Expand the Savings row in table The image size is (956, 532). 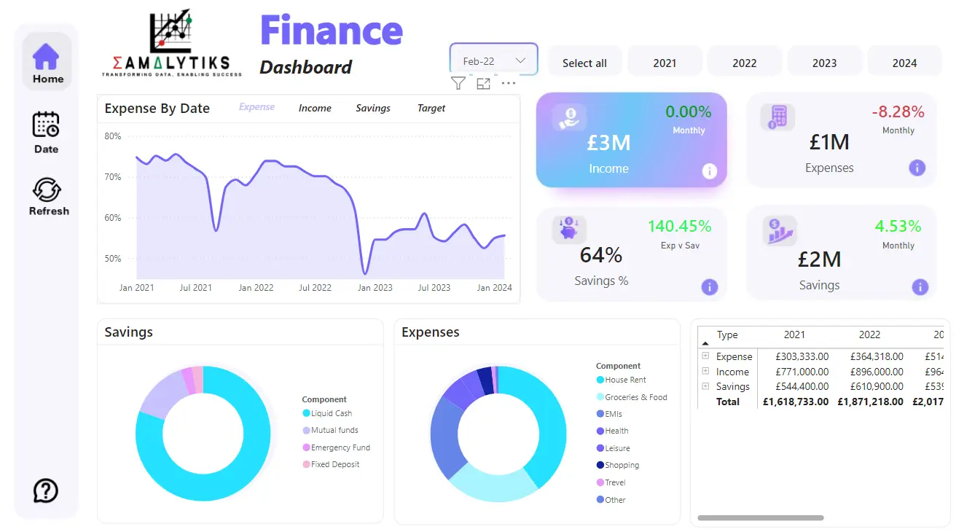pos(705,386)
